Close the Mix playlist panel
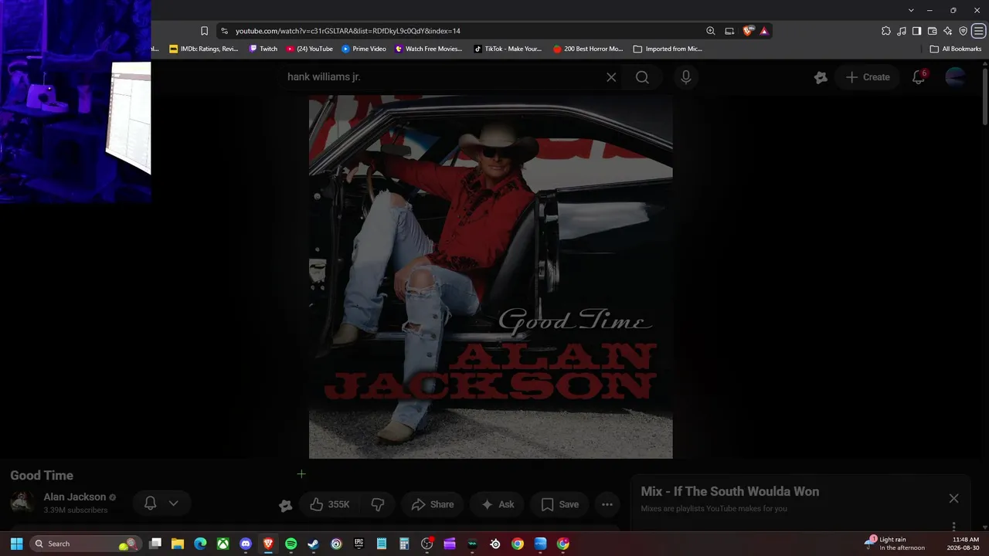 (954, 498)
